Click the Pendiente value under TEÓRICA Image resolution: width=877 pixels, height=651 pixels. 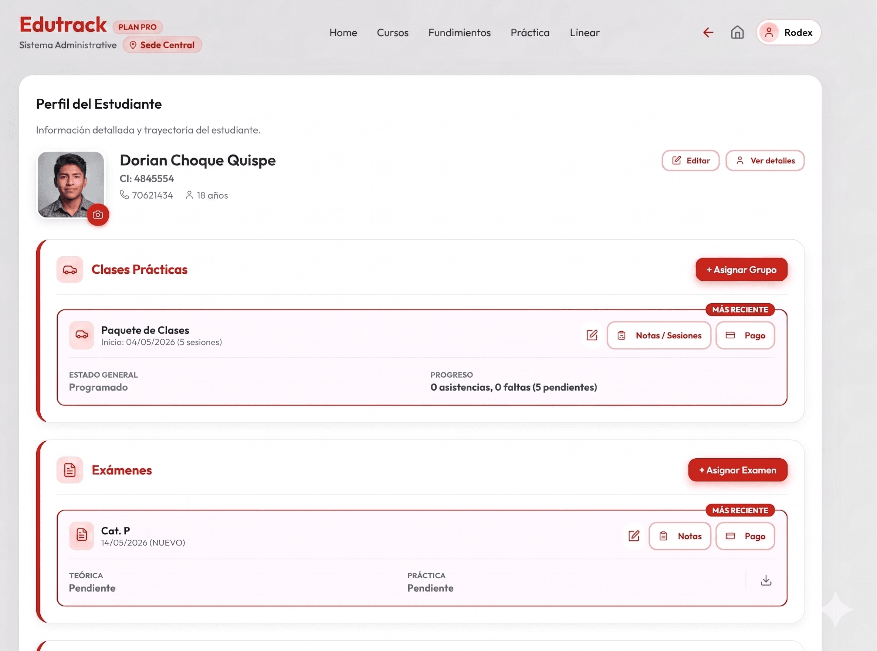point(92,588)
